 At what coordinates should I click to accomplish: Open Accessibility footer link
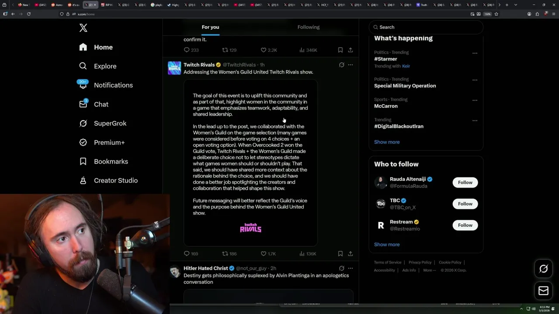click(x=384, y=270)
